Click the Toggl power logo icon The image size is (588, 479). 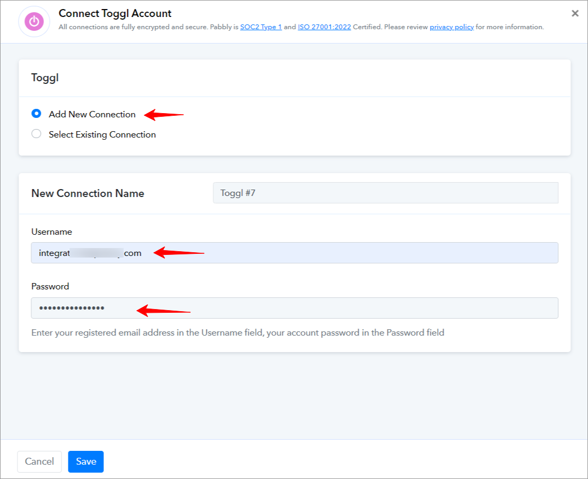tap(34, 21)
